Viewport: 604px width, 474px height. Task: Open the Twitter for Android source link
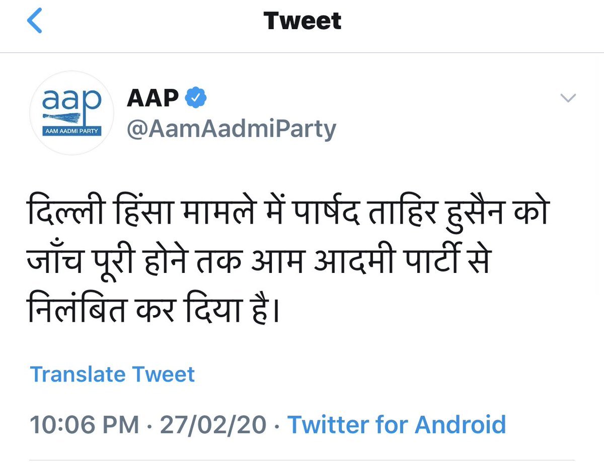pyautogui.click(x=396, y=425)
